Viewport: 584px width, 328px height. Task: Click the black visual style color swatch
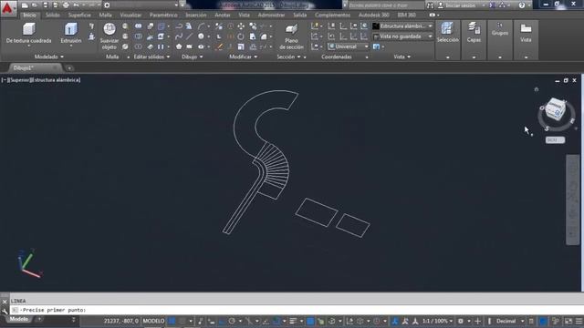click(x=376, y=26)
